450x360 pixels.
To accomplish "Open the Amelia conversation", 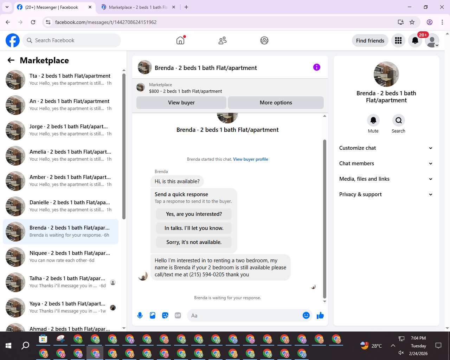I will click(x=60, y=155).
